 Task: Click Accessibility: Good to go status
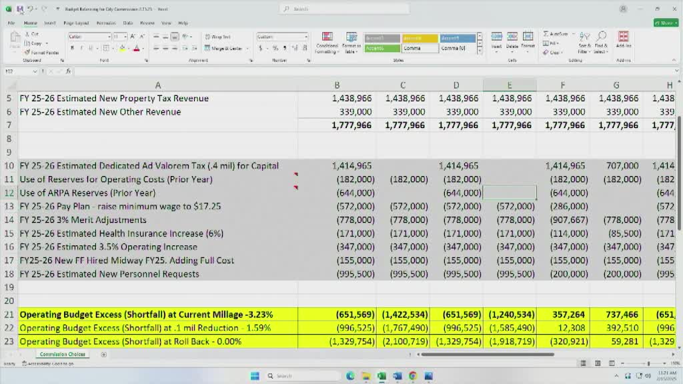[x=48, y=363]
